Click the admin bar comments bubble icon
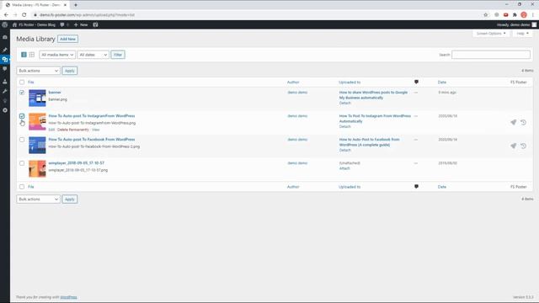 62,24
